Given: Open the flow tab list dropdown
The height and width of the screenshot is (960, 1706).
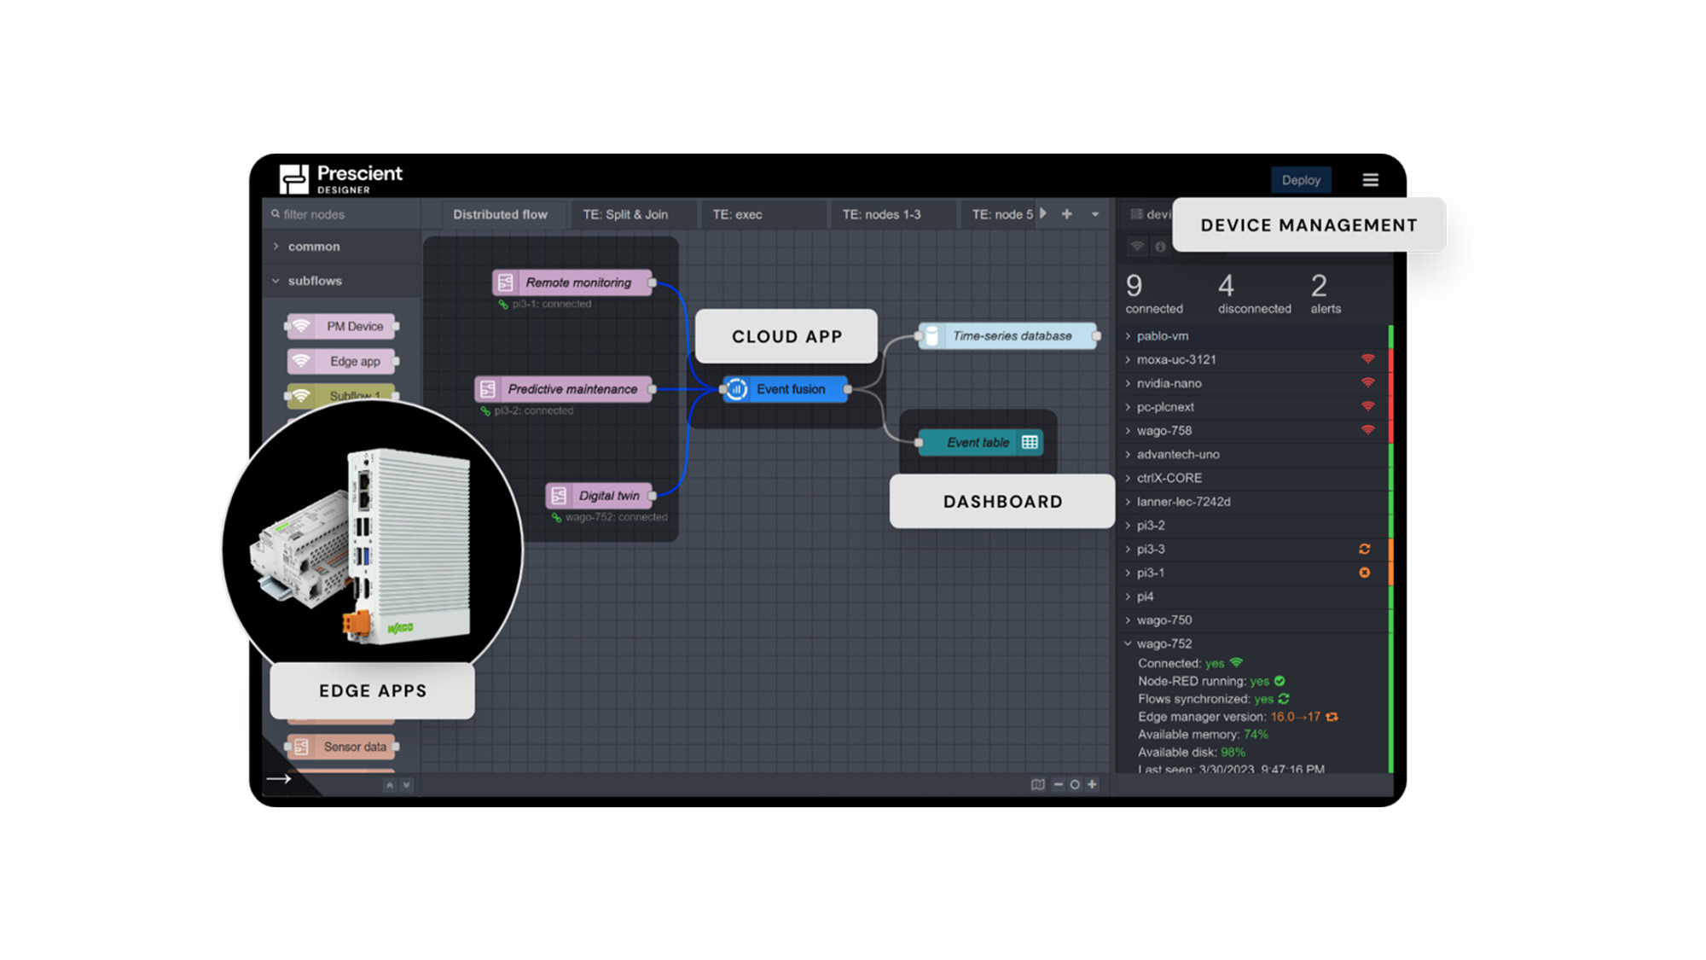Looking at the screenshot, I should [1095, 215].
